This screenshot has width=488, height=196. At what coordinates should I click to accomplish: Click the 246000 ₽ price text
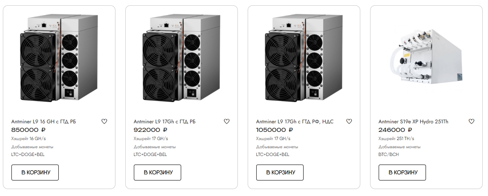(395, 130)
